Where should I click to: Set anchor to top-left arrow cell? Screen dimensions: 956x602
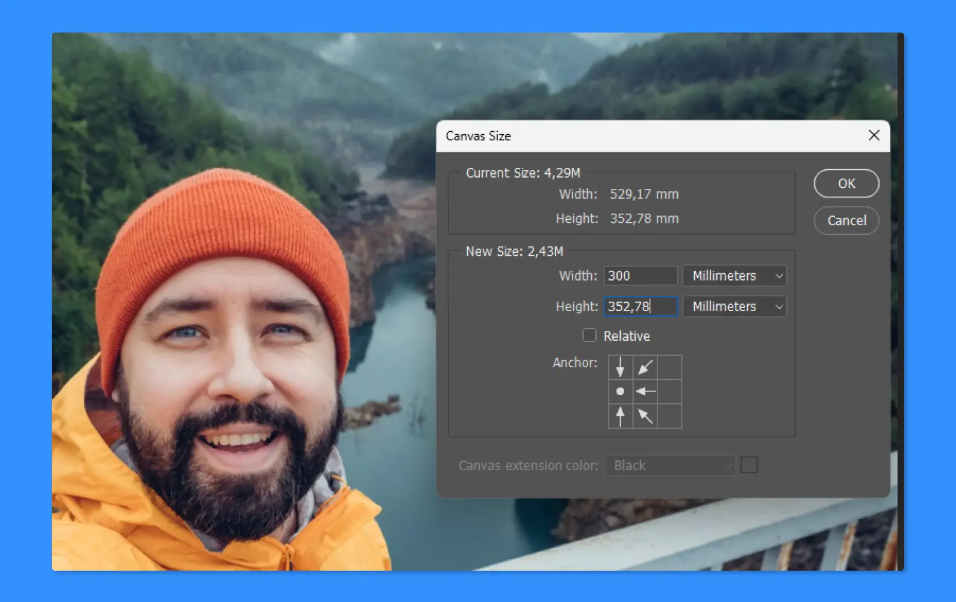[x=620, y=367]
